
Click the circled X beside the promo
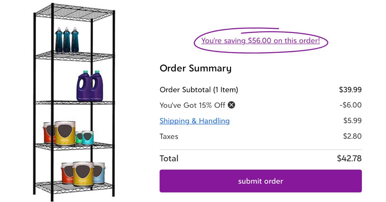pos(231,105)
